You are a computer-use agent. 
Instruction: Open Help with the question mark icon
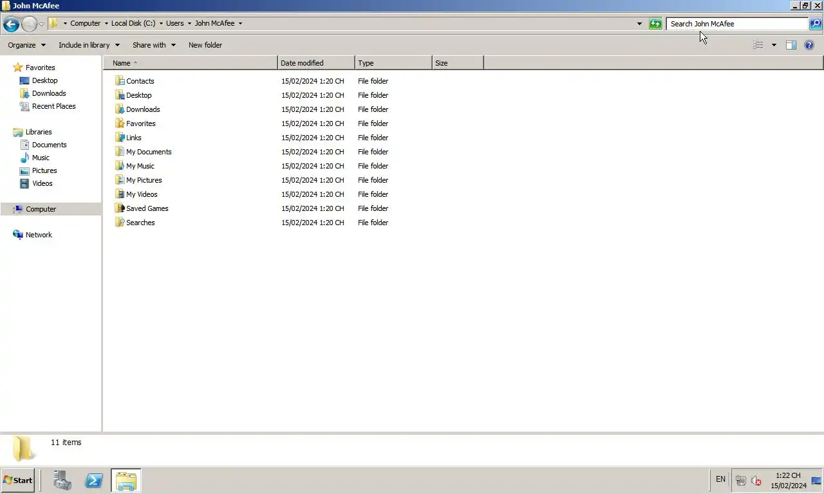(x=809, y=45)
